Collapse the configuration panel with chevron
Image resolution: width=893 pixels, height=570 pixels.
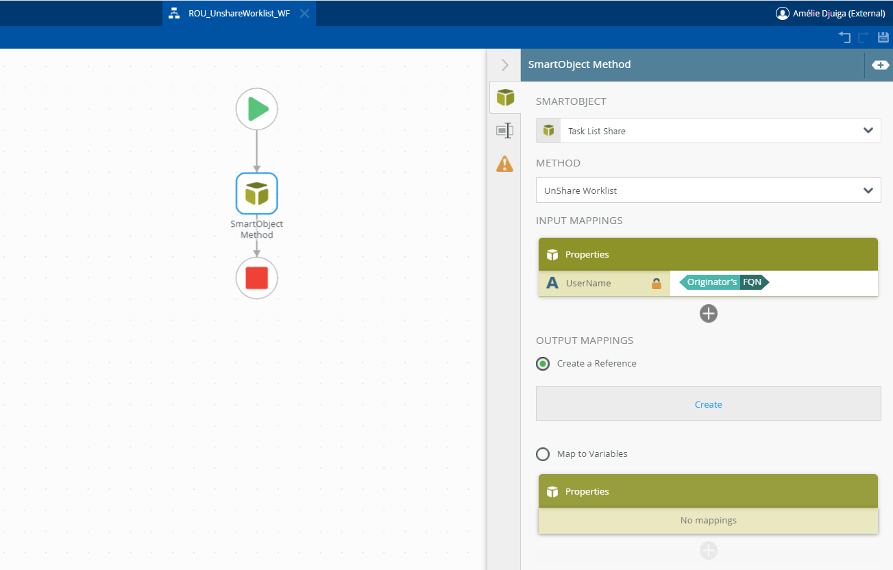click(x=505, y=65)
